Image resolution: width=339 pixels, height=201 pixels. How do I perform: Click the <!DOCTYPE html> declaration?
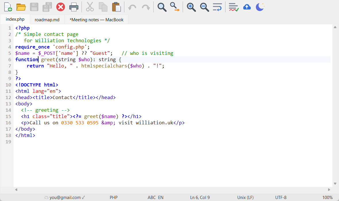(37, 85)
